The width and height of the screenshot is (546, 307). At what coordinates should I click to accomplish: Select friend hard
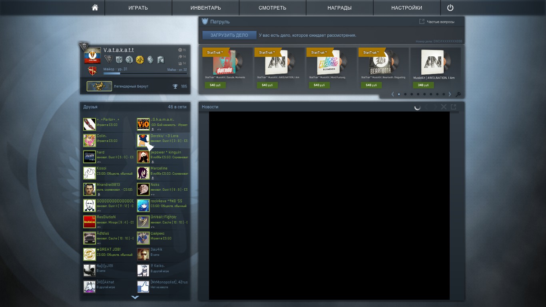tap(109, 157)
